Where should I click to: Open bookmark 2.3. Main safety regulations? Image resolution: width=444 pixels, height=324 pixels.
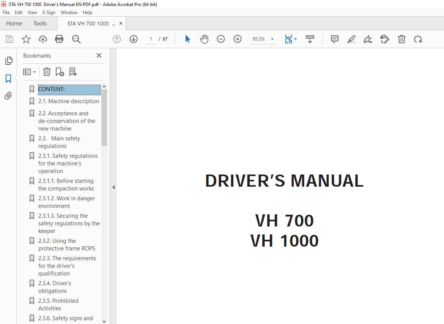59,142
